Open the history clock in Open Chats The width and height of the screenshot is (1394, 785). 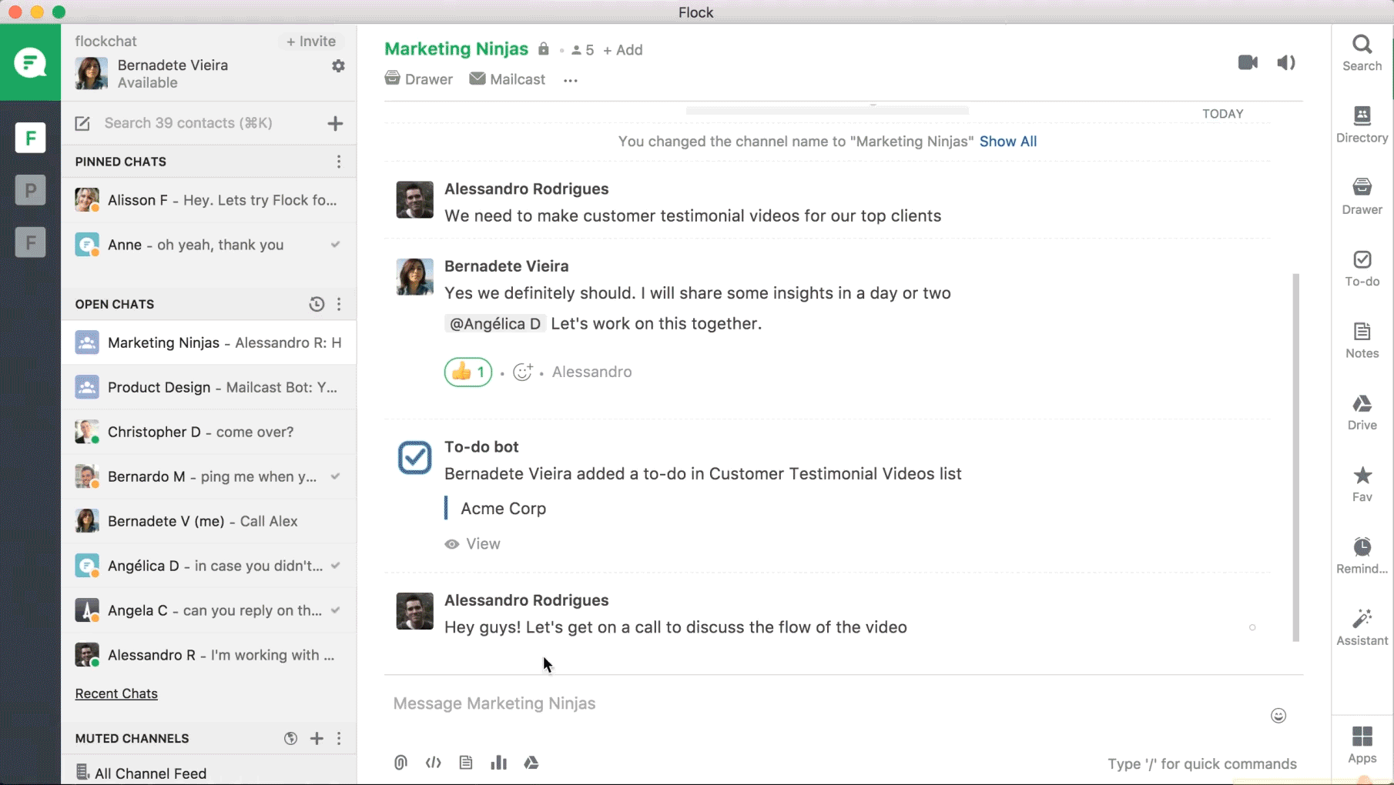click(317, 304)
